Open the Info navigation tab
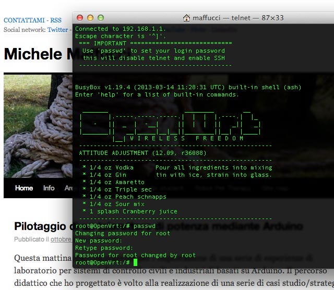 pyautogui.click(x=49, y=188)
